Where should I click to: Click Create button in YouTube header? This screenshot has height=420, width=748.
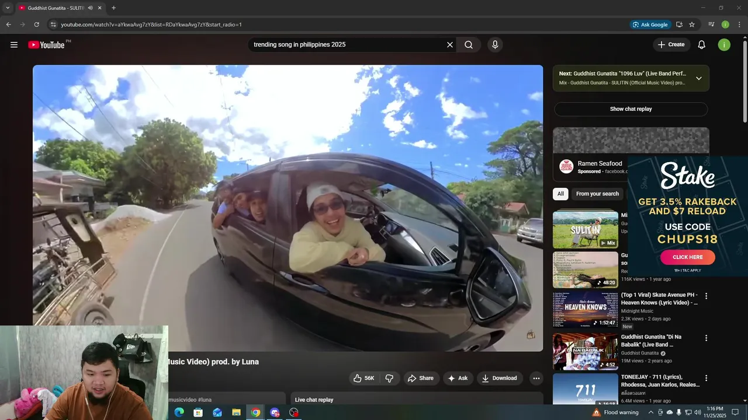click(x=671, y=45)
